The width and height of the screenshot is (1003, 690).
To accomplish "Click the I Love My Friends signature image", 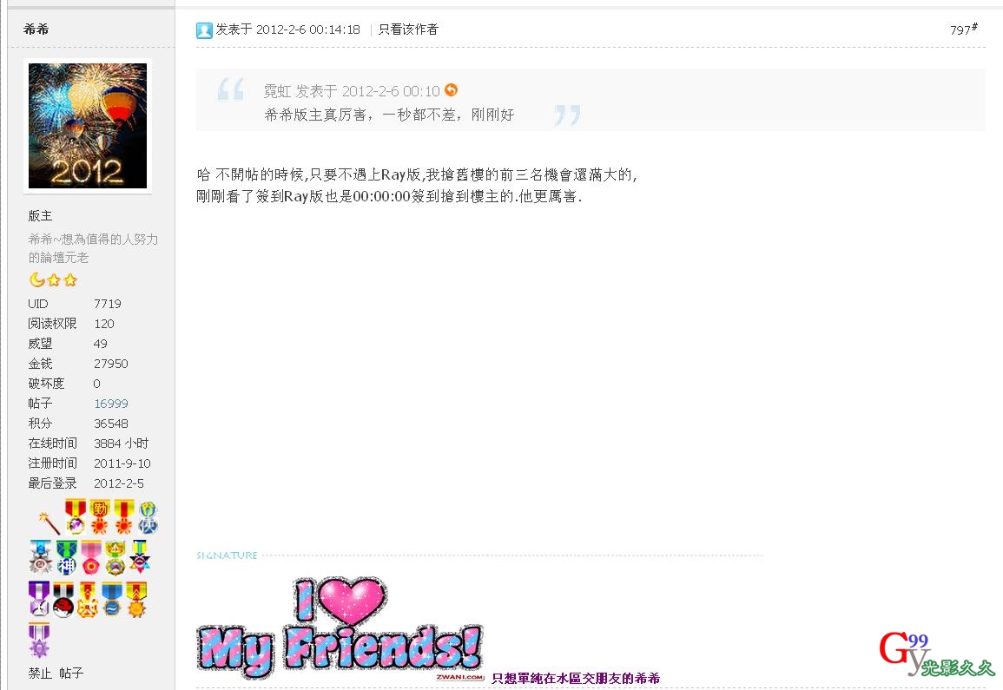I will 340,628.
